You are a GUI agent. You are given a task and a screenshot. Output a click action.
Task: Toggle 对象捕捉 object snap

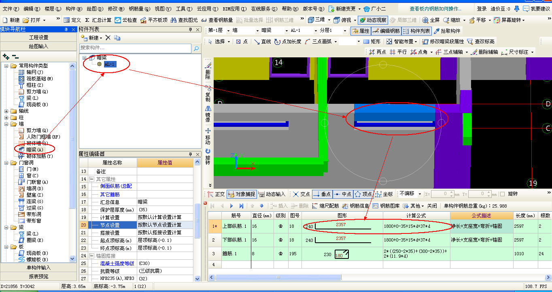242,194
